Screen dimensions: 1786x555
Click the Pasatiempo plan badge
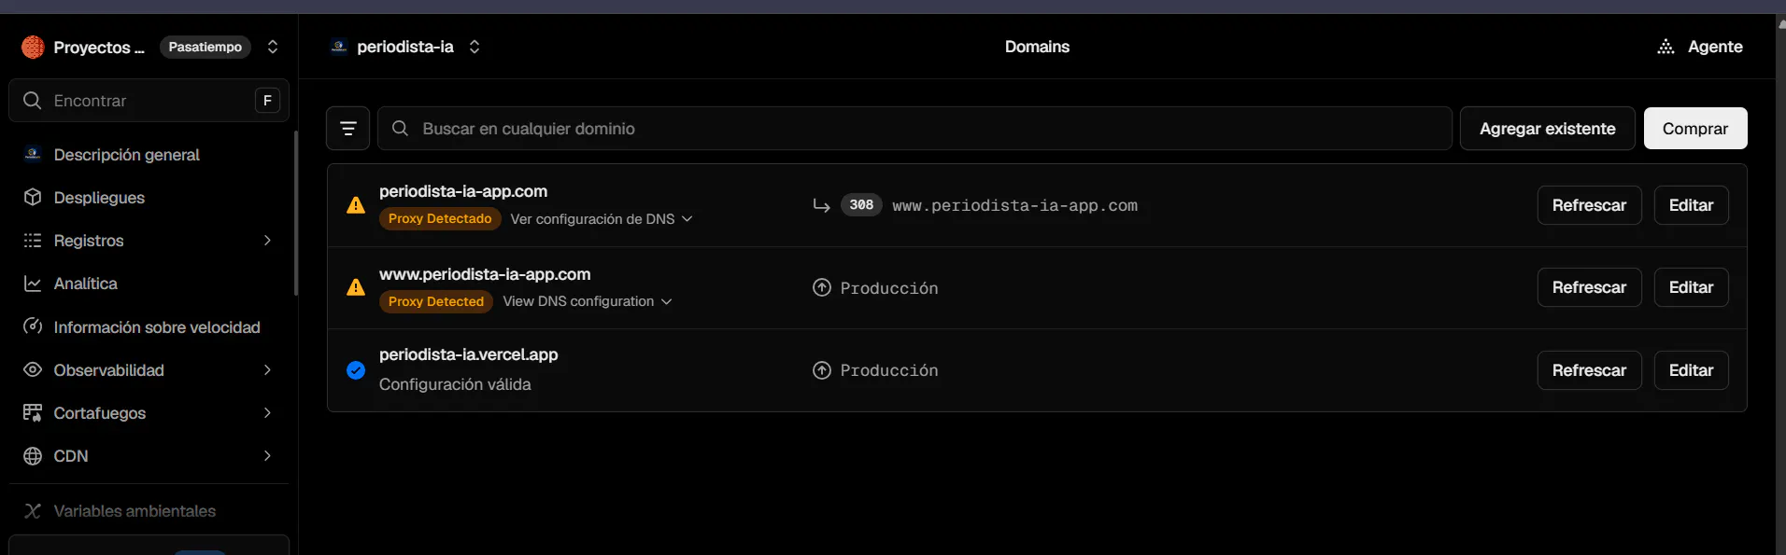(x=206, y=47)
